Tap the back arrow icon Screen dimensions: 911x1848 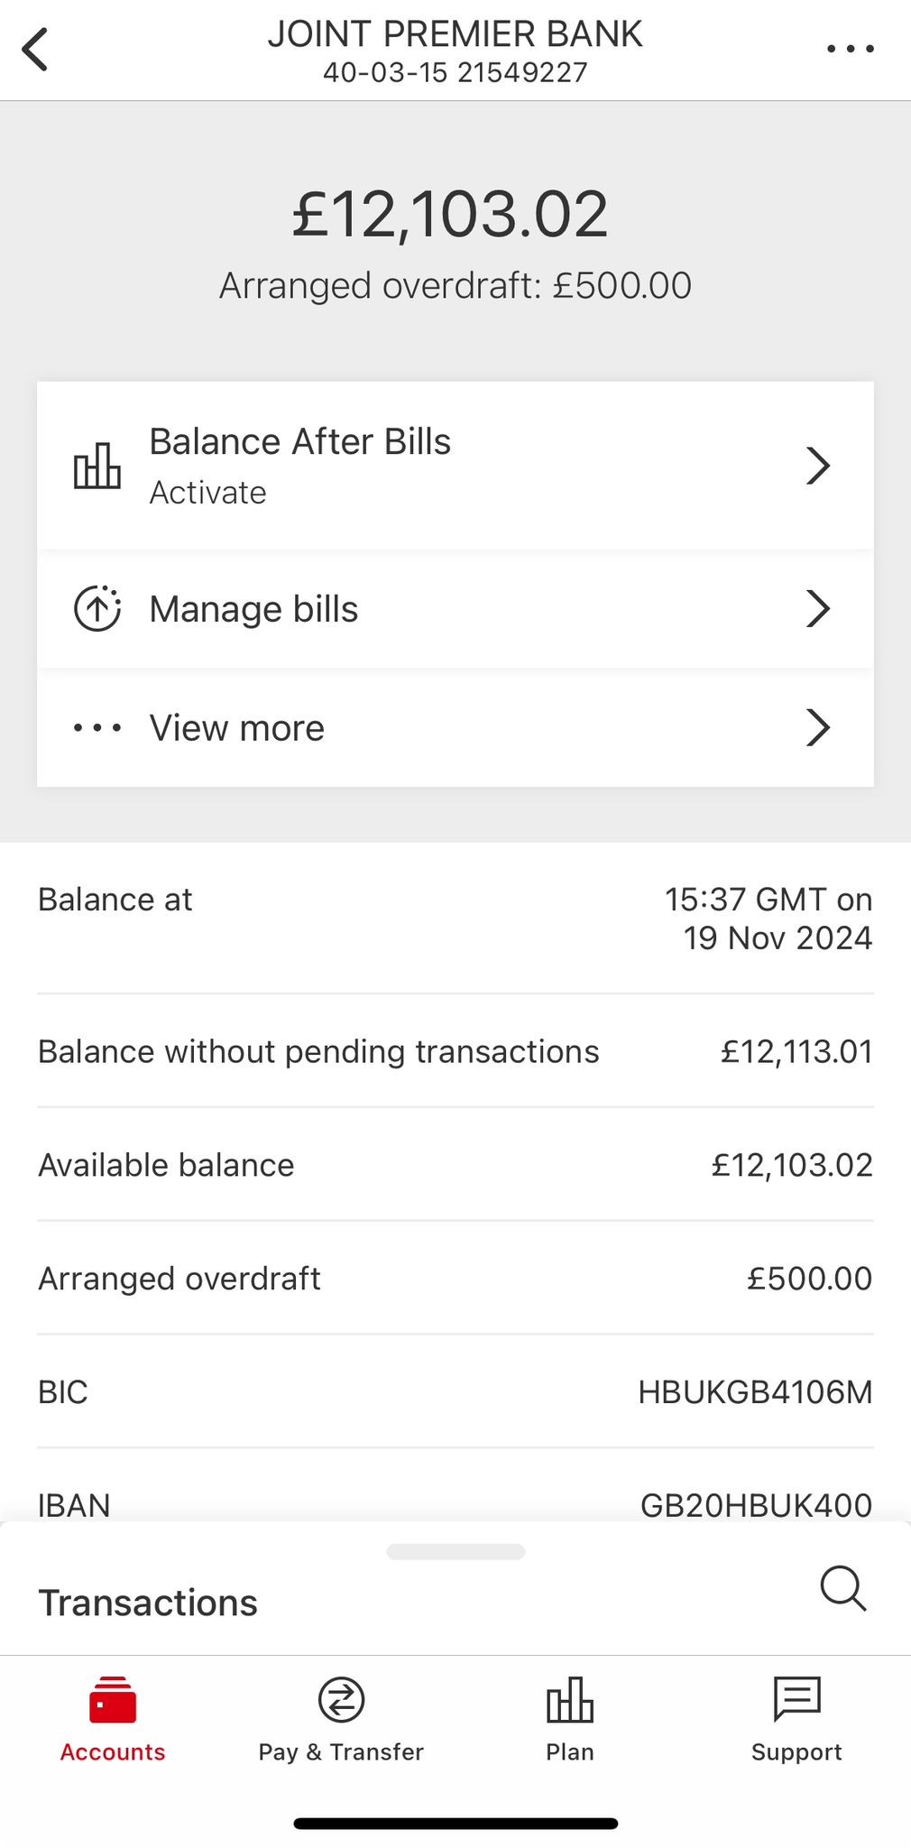tap(35, 50)
